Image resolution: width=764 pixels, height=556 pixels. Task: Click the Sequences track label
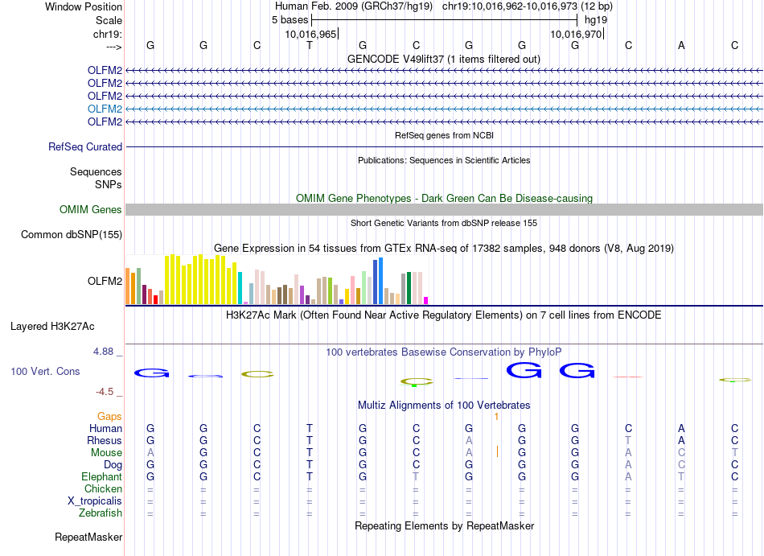coord(96,171)
